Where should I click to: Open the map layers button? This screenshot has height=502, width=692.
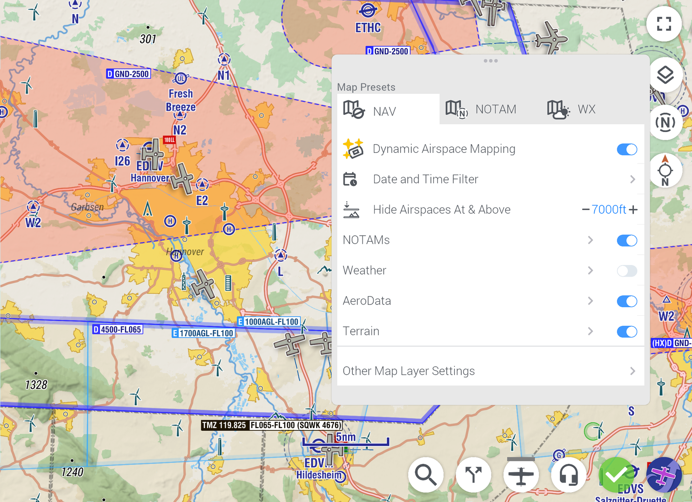(x=665, y=75)
